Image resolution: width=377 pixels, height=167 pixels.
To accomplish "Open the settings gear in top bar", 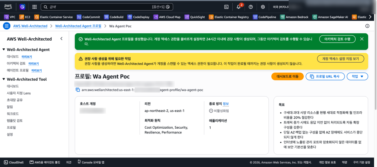I will tap(263, 7).
